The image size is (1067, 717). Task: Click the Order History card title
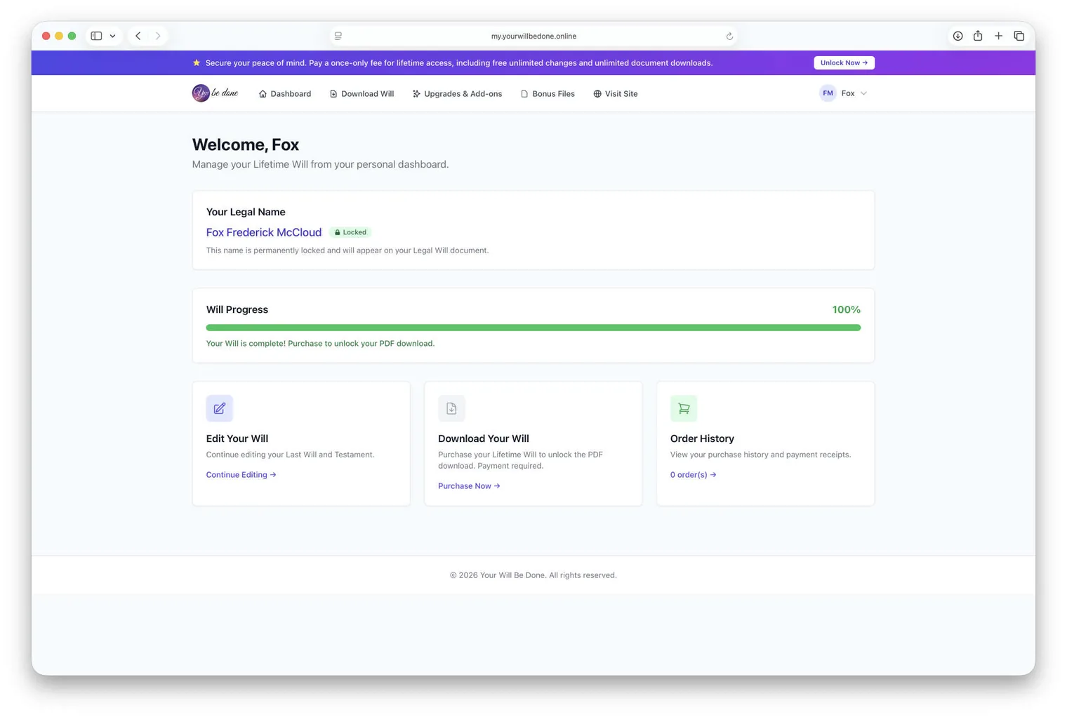pos(702,438)
